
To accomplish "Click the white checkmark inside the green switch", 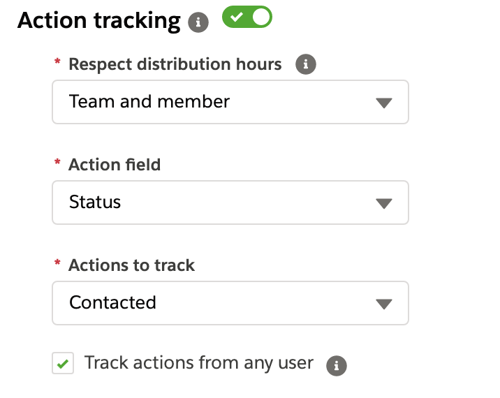I will [x=237, y=17].
